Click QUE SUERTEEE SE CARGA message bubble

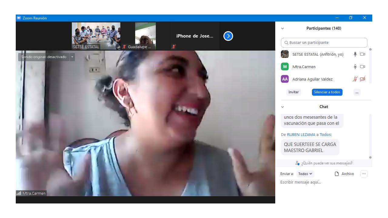point(310,147)
